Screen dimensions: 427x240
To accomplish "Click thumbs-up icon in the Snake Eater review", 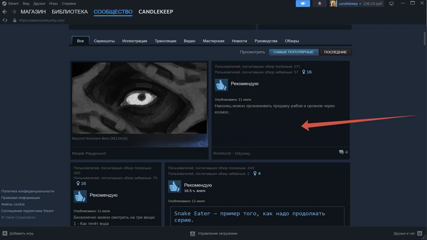I will point(174,187).
